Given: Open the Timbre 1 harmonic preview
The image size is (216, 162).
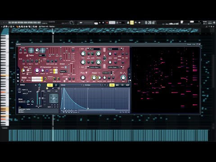Looking at the screenshot, I should (31, 50).
